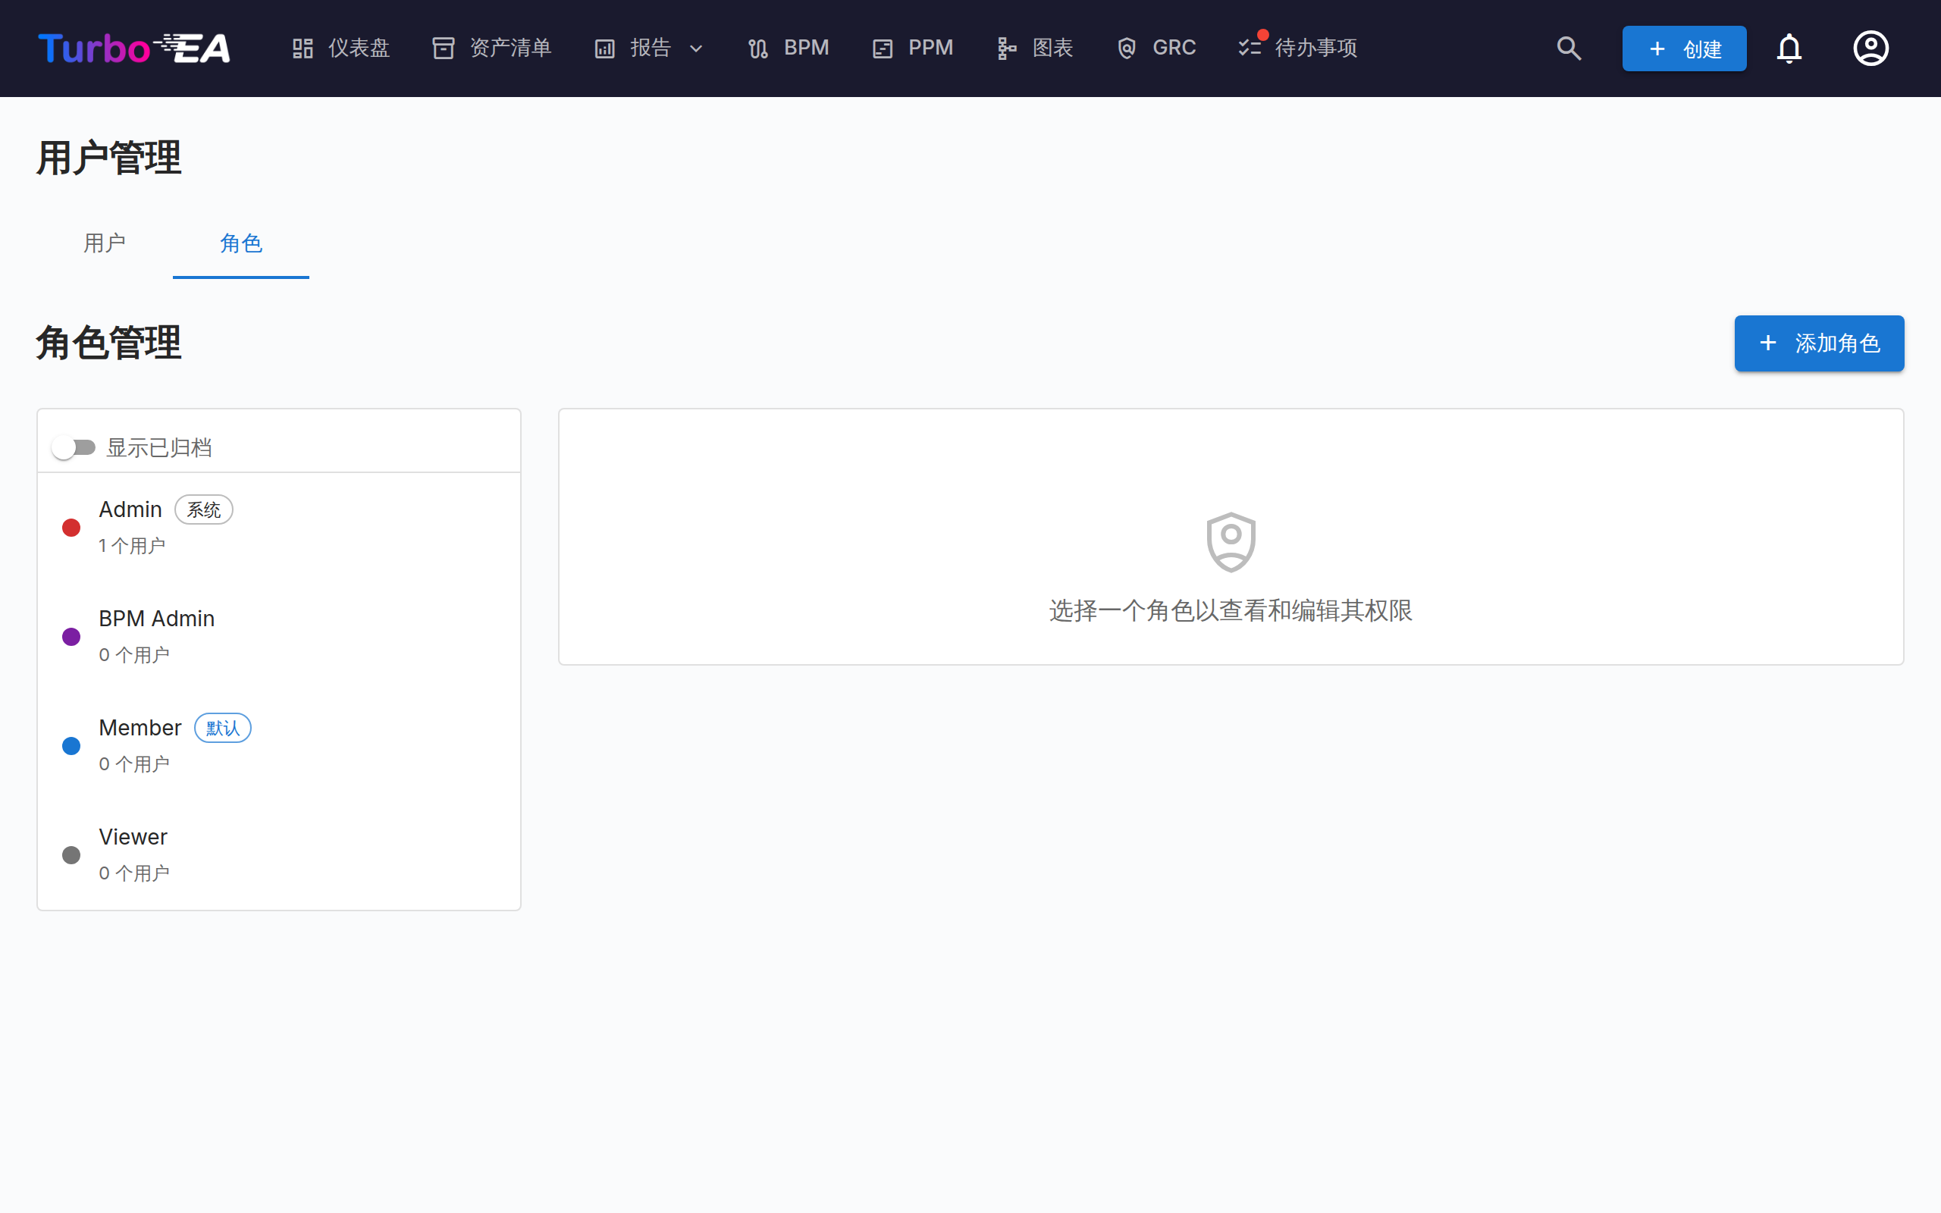Open the 仪表盘 menu item

(x=341, y=48)
